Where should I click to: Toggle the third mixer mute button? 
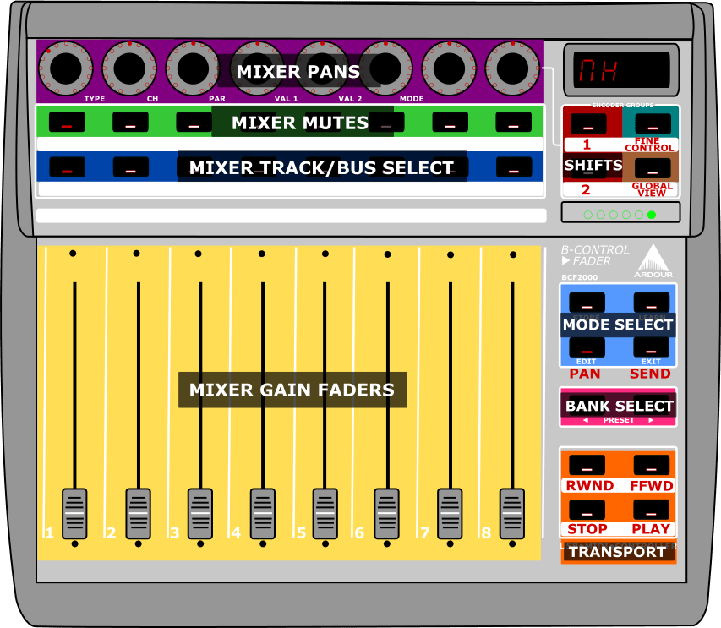coord(194,123)
